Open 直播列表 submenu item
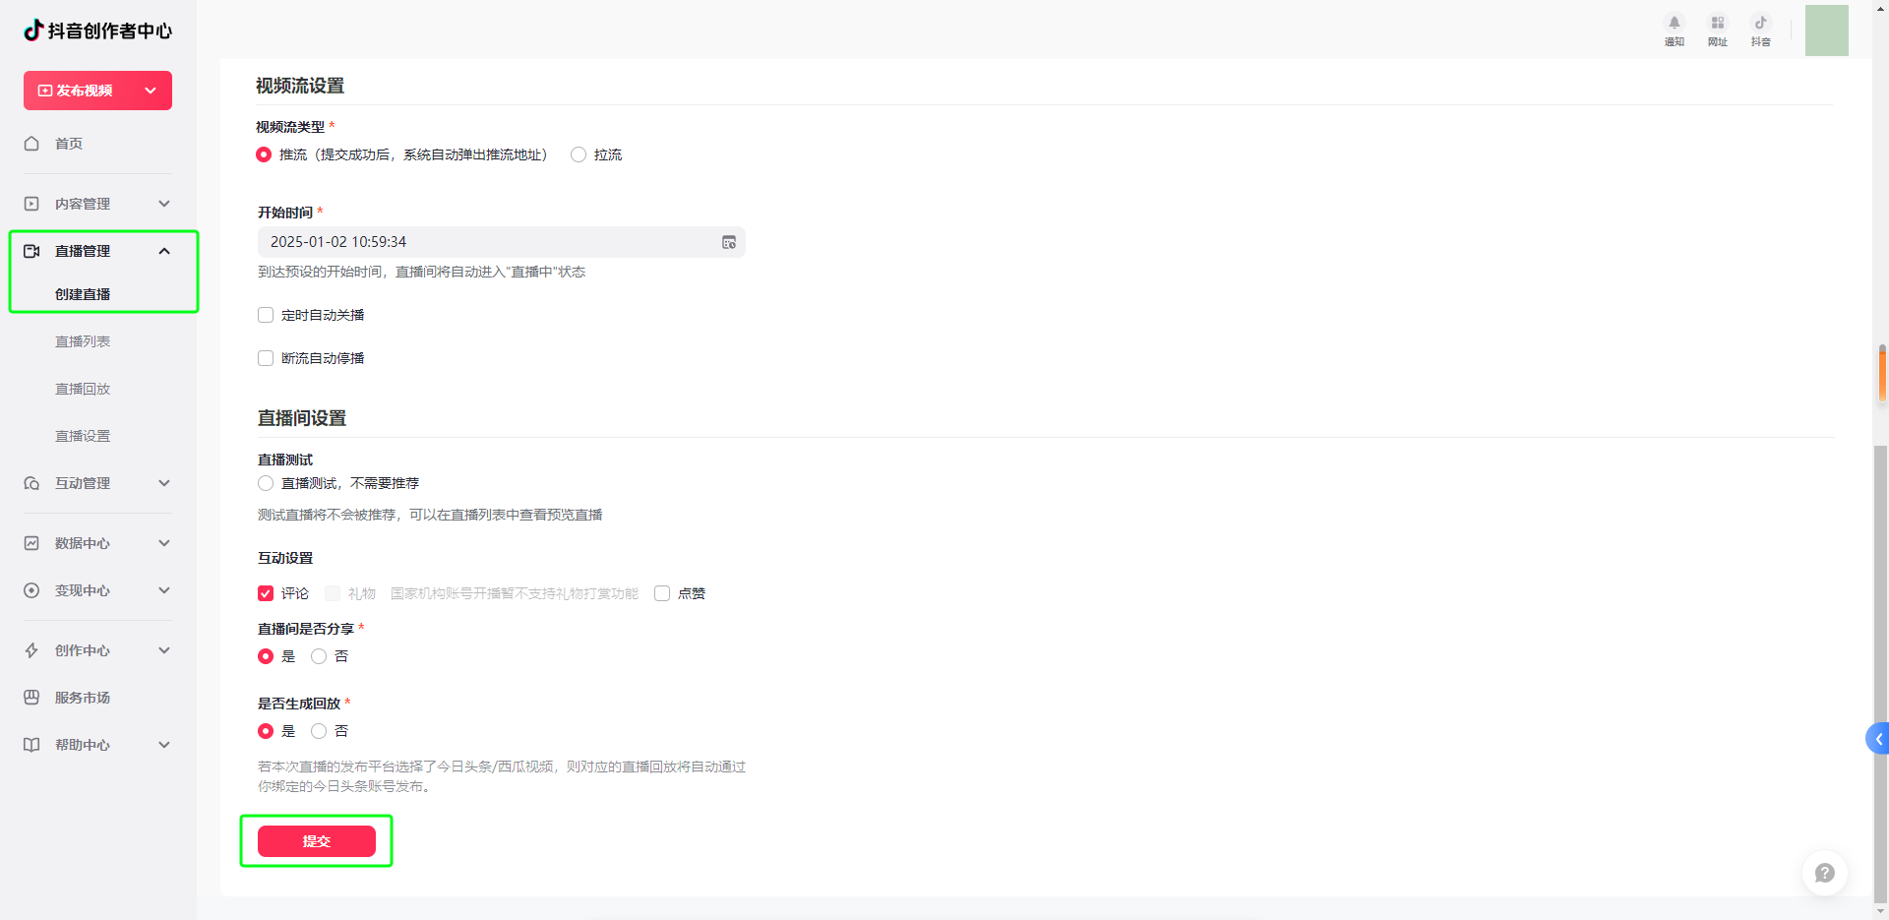Viewport: 1889px width, 920px height. pos(83,341)
